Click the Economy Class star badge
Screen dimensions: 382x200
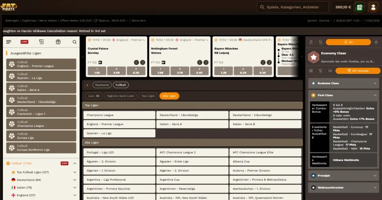coord(313,57)
